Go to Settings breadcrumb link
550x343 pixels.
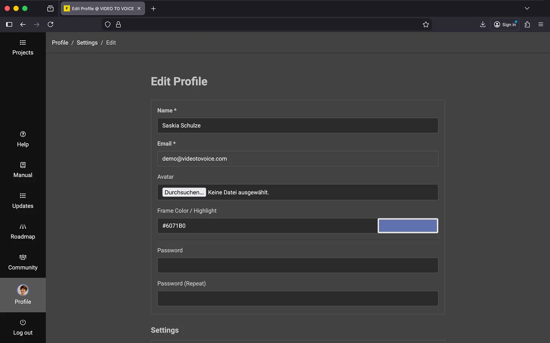(x=87, y=43)
